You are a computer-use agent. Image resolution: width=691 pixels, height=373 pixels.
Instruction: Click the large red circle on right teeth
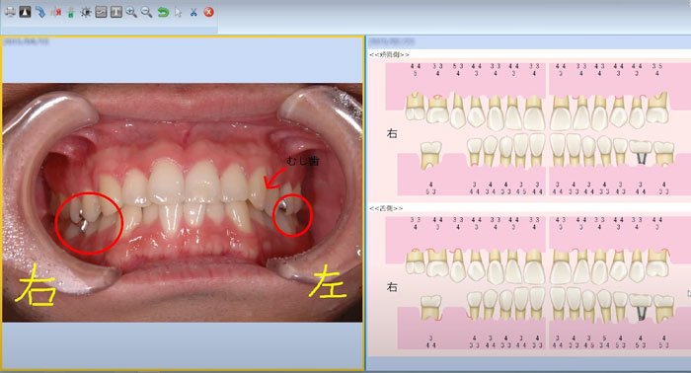89,223
